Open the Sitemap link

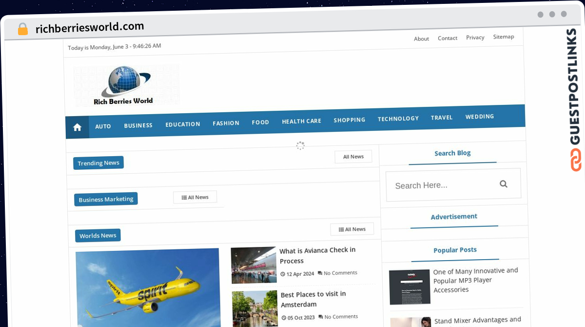[x=504, y=37]
